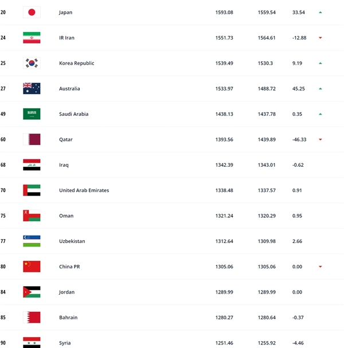This screenshot has height=348, width=344.
Task: Click the Jordan flag thumbnail
Action: pos(32,292)
